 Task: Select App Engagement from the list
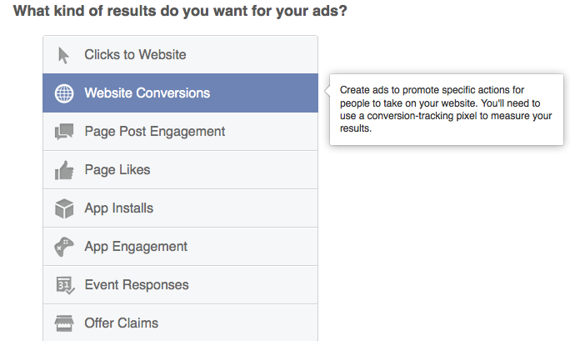[180, 247]
